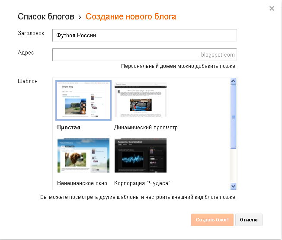Choose the Венецианское окно template thumbnail
The width and height of the screenshot is (282, 240).
[x=83, y=155]
